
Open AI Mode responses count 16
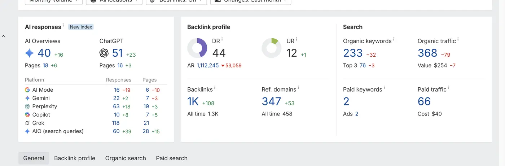(x=117, y=90)
